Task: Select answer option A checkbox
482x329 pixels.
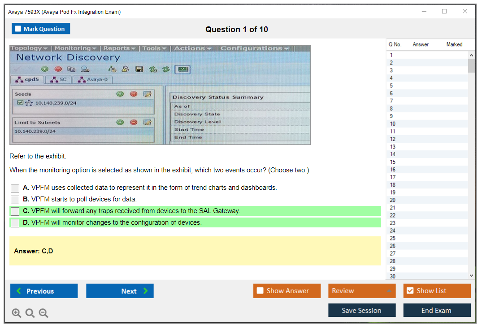Action: [15, 188]
